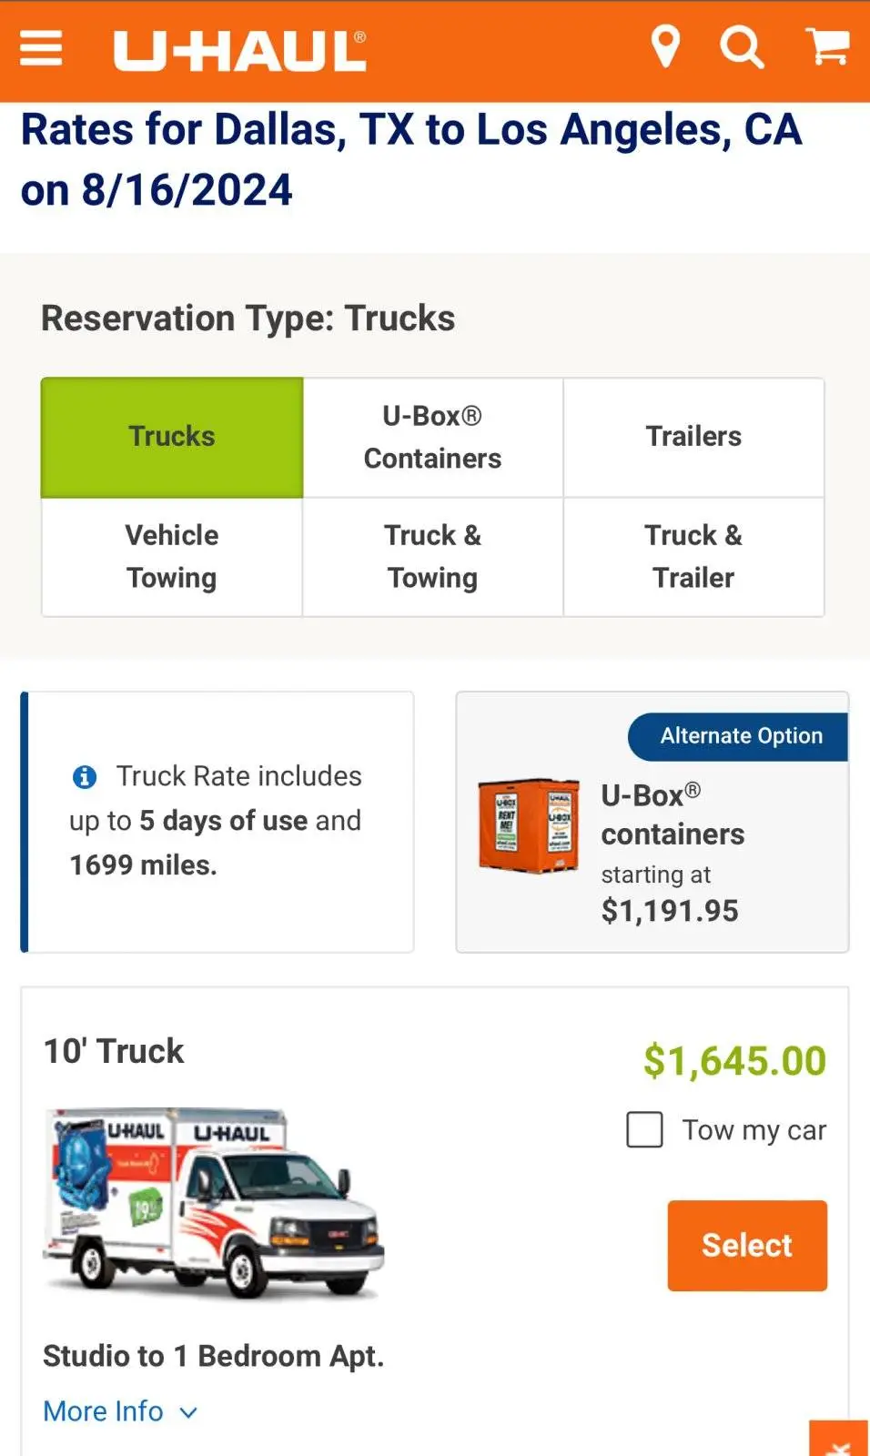Tap the U-Haul logo
Screen dimensions: 870x1456
point(239,51)
